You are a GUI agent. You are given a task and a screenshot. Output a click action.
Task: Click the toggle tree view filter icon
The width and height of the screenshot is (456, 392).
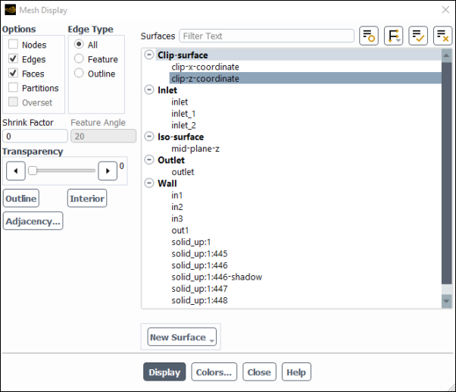coord(368,36)
